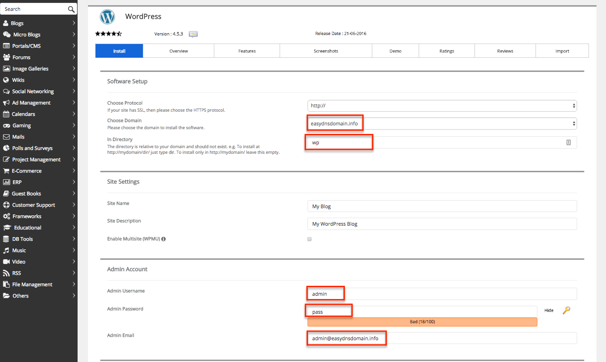Click the Guest Books icon
606x362 pixels.
point(7,194)
